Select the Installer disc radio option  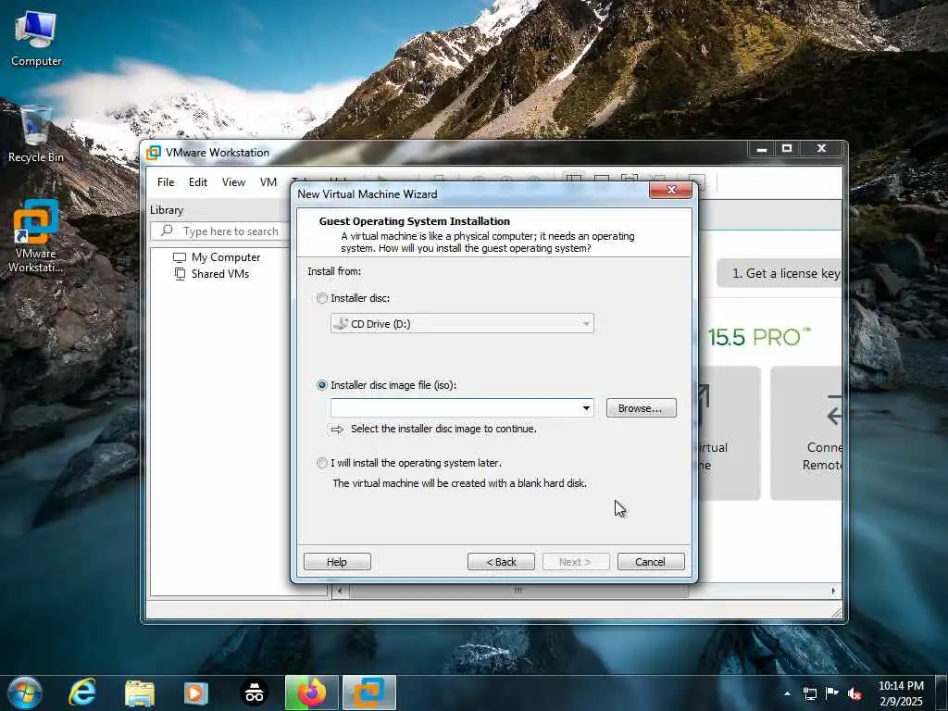321,298
